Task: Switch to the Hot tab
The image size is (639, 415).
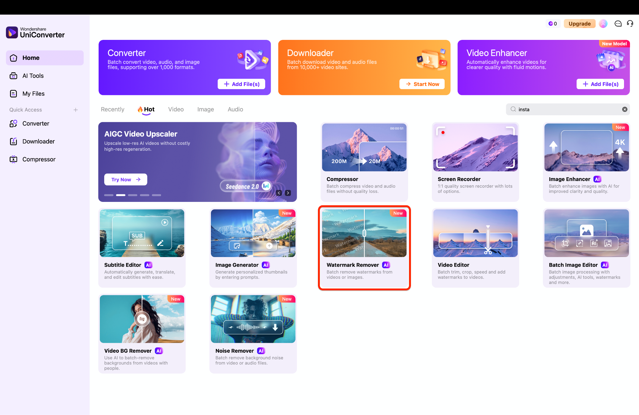Action: [146, 109]
